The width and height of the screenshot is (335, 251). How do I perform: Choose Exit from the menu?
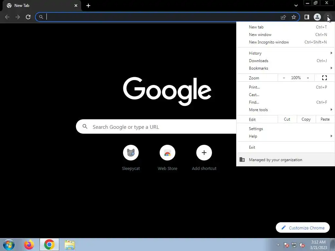coord(285,147)
